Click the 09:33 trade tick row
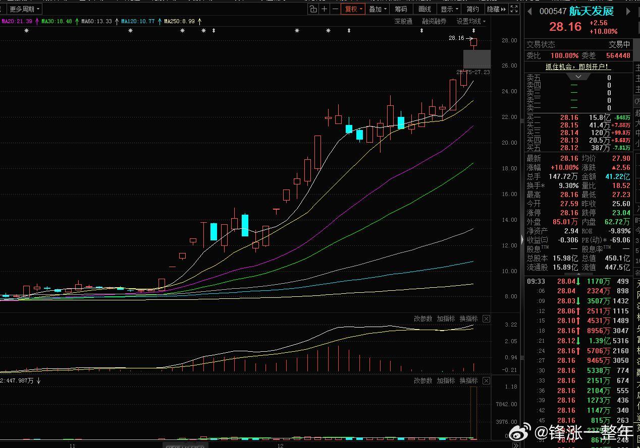Image resolution: width=640 pixels, height=448 pixels. [578, 281]
